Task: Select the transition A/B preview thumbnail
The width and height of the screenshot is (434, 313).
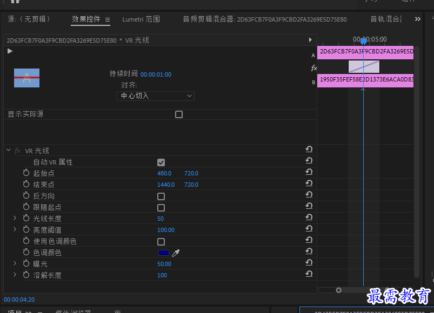Action: click(x=26, y=78)
